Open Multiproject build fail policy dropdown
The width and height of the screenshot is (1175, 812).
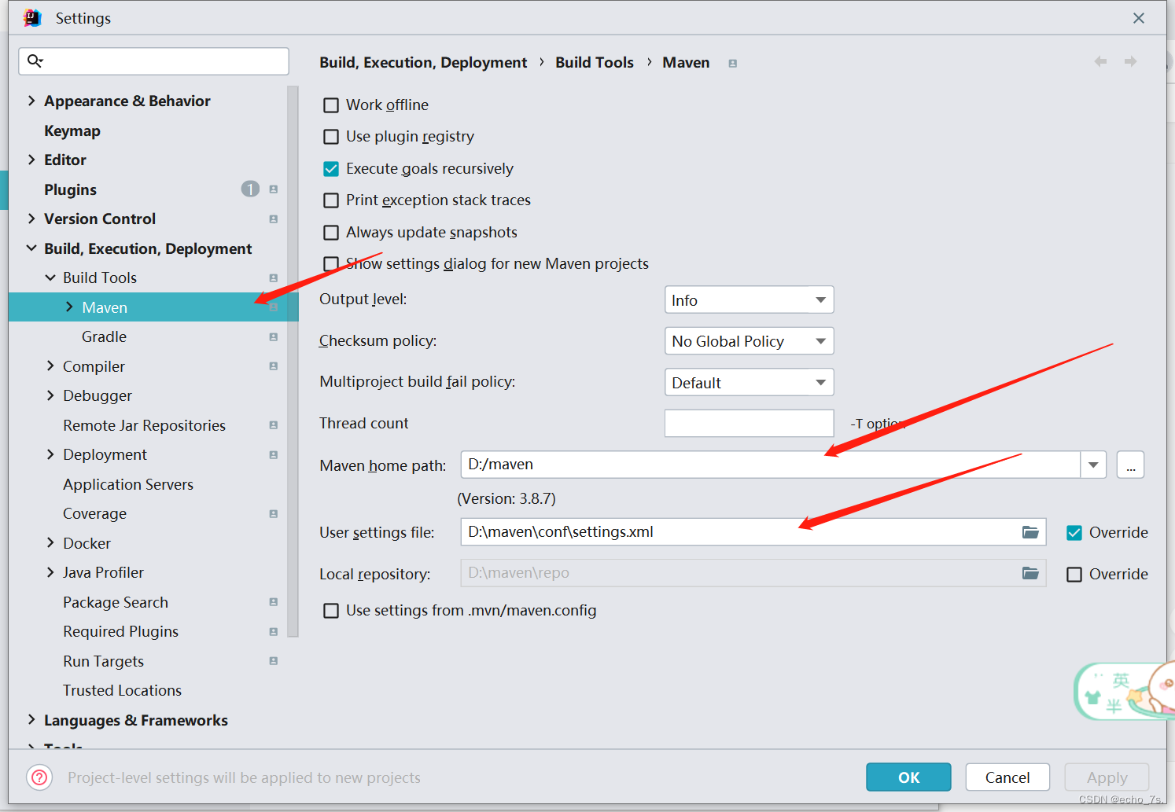coord(749,383)
